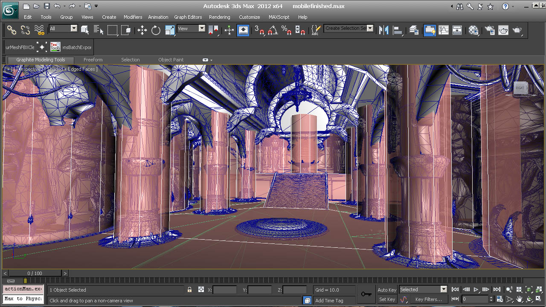Click the Key Filters button
Viewport: 546px width, 307px height.
click(x=428, y=299)
